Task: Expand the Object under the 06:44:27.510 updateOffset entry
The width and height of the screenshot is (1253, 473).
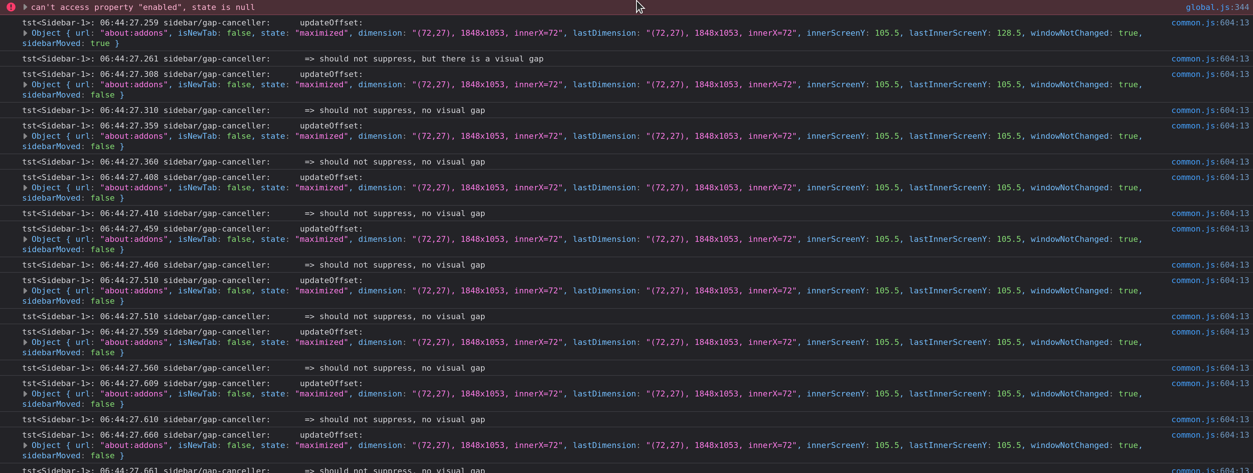Action: click(x=25, y=291)
